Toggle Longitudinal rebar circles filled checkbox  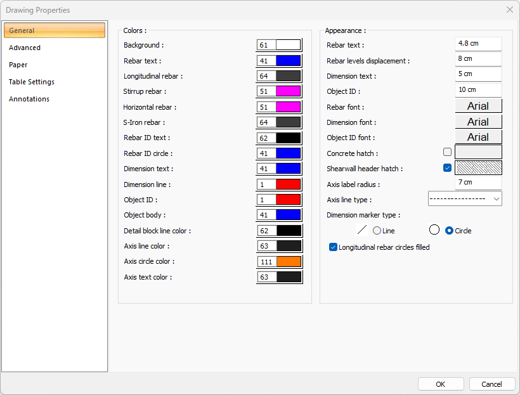334,247
